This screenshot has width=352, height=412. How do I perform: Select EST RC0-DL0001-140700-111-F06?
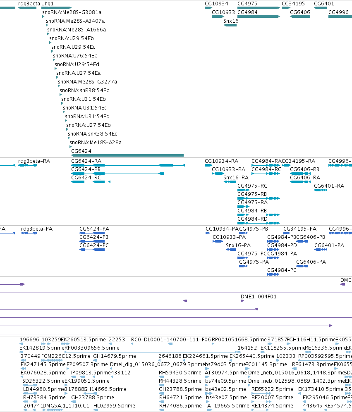pyautogui.click(x=152, y=344)
